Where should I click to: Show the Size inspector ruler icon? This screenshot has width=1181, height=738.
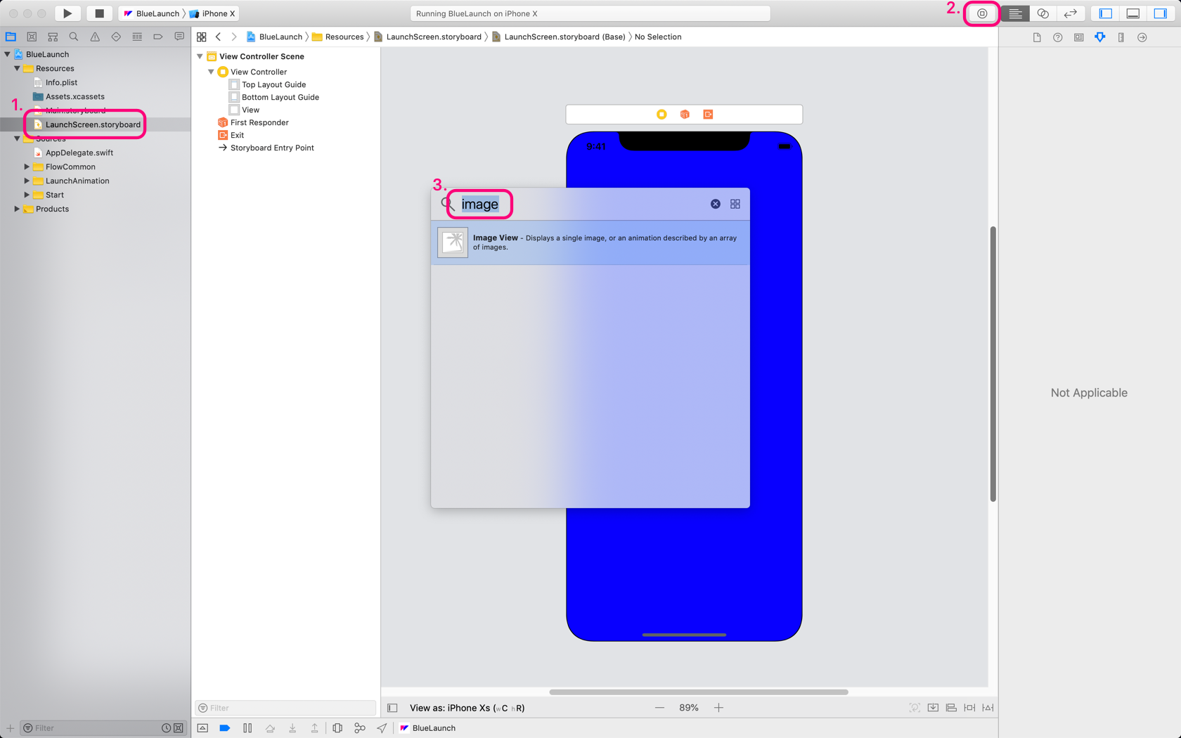[x=1121, y=37]
